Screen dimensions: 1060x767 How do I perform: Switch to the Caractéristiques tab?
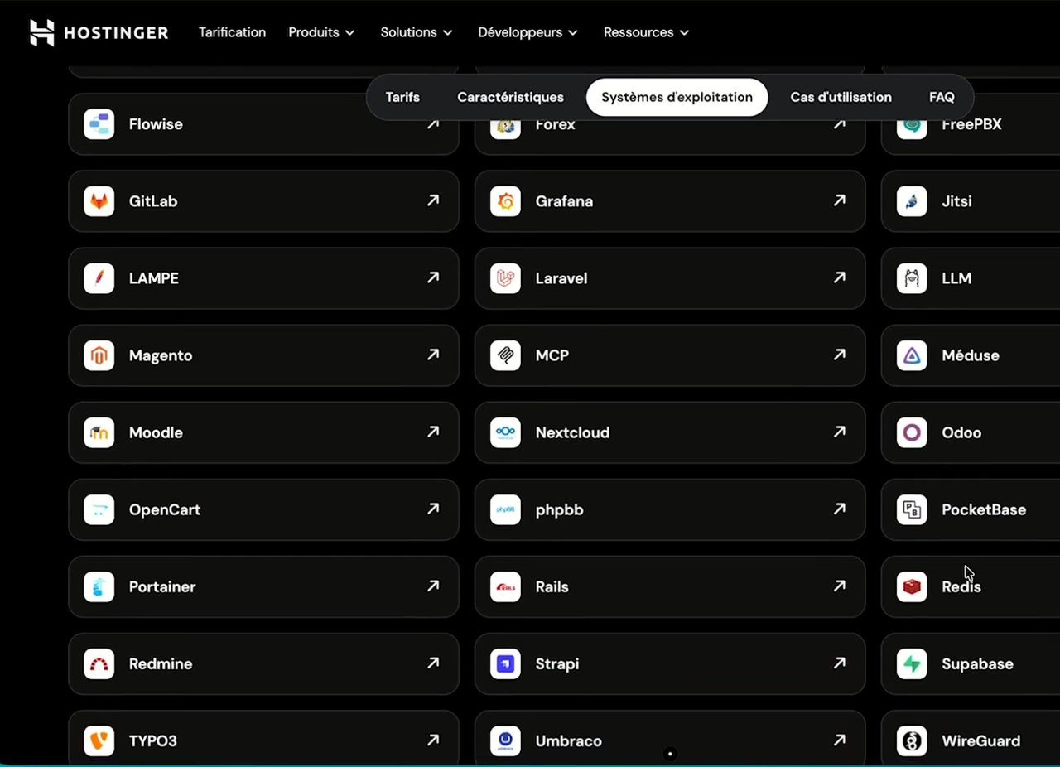coord(510,97)
